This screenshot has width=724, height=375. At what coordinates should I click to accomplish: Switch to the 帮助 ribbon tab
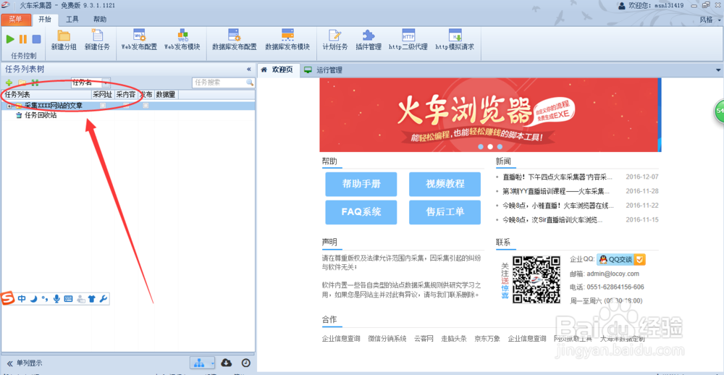[x=100, y=20]
